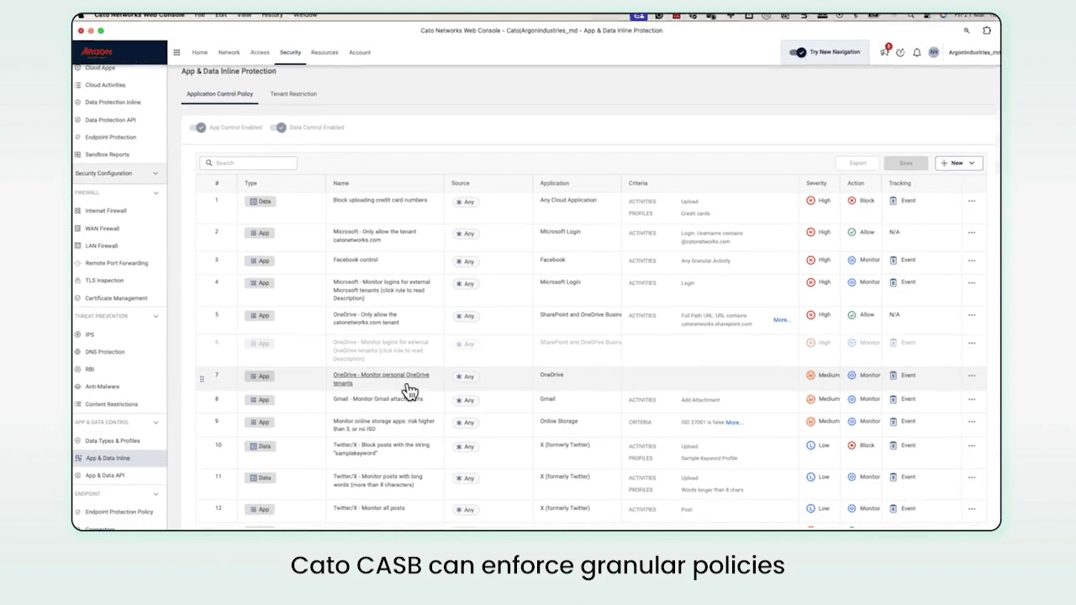Open App & Data API in sidebar
1076x605 pixels.
coord(104,476)
